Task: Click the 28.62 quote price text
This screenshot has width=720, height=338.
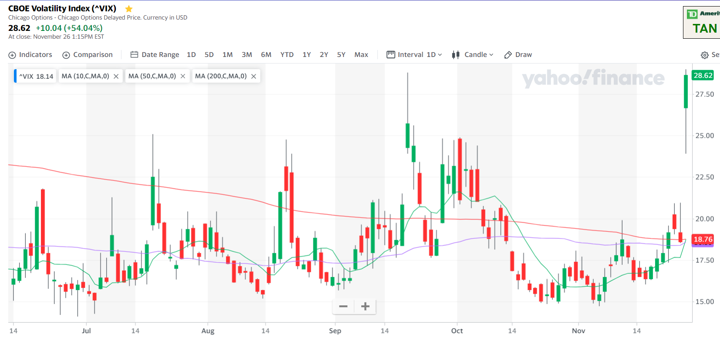Action: coord(19,28)
